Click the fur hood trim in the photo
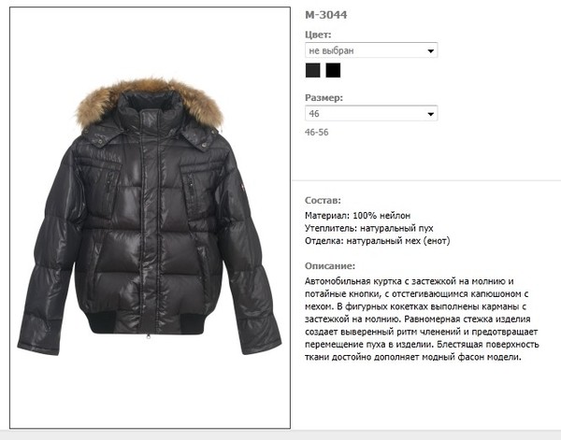The image size is (561, 440). (149, 96)
